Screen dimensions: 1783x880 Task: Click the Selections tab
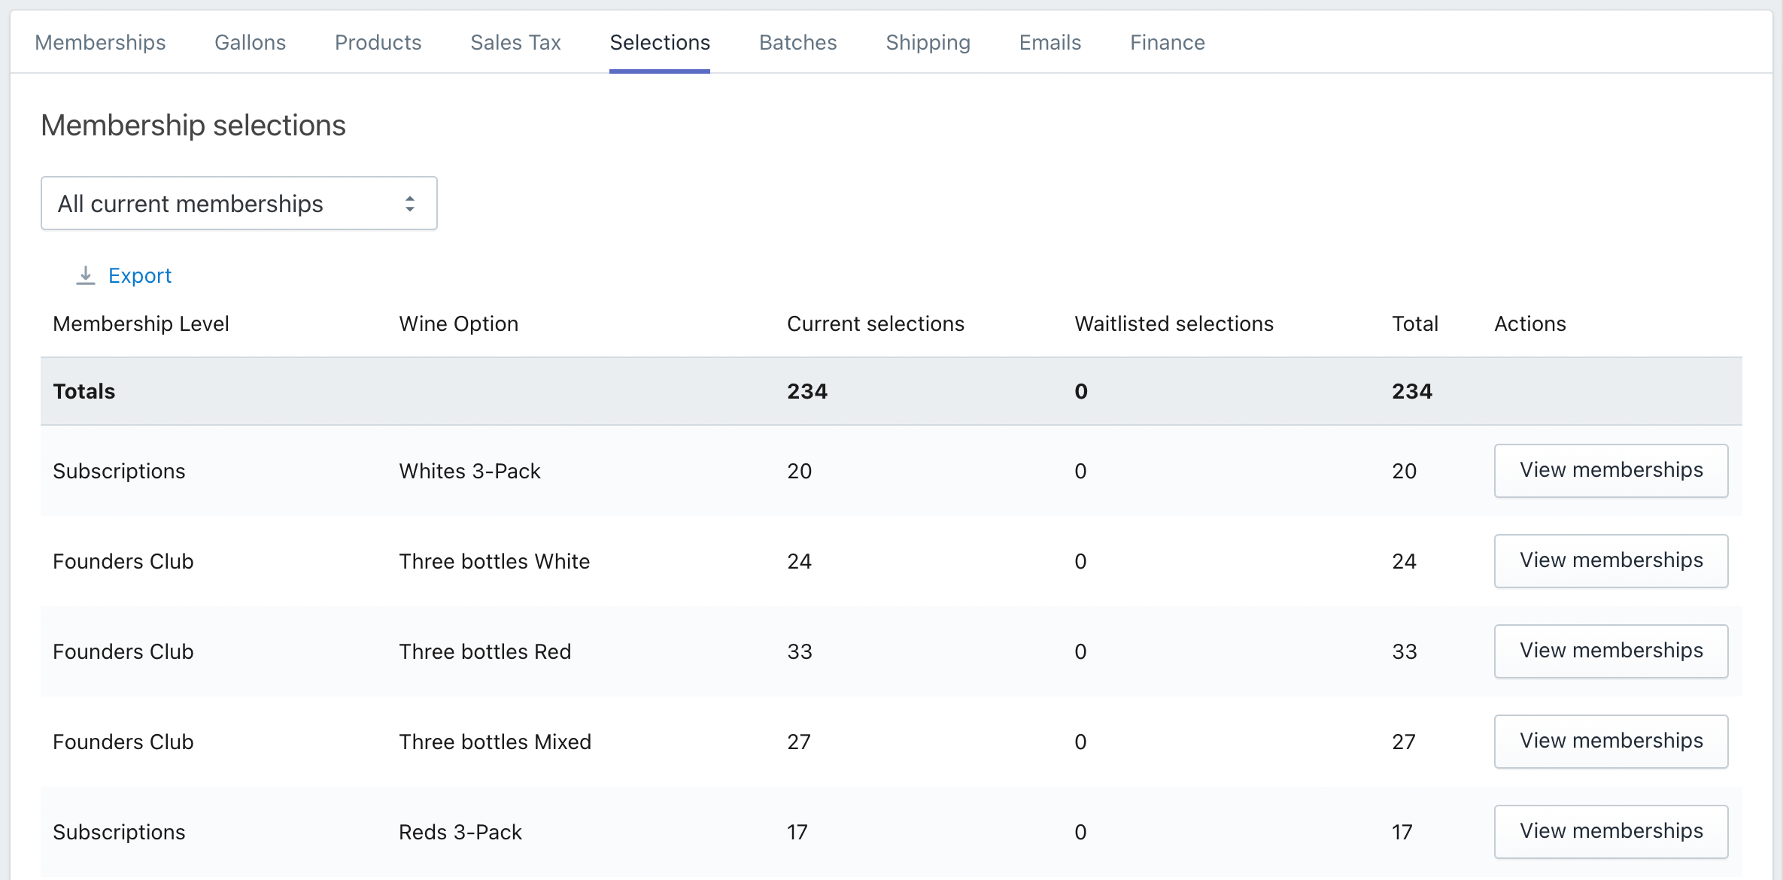659,43
